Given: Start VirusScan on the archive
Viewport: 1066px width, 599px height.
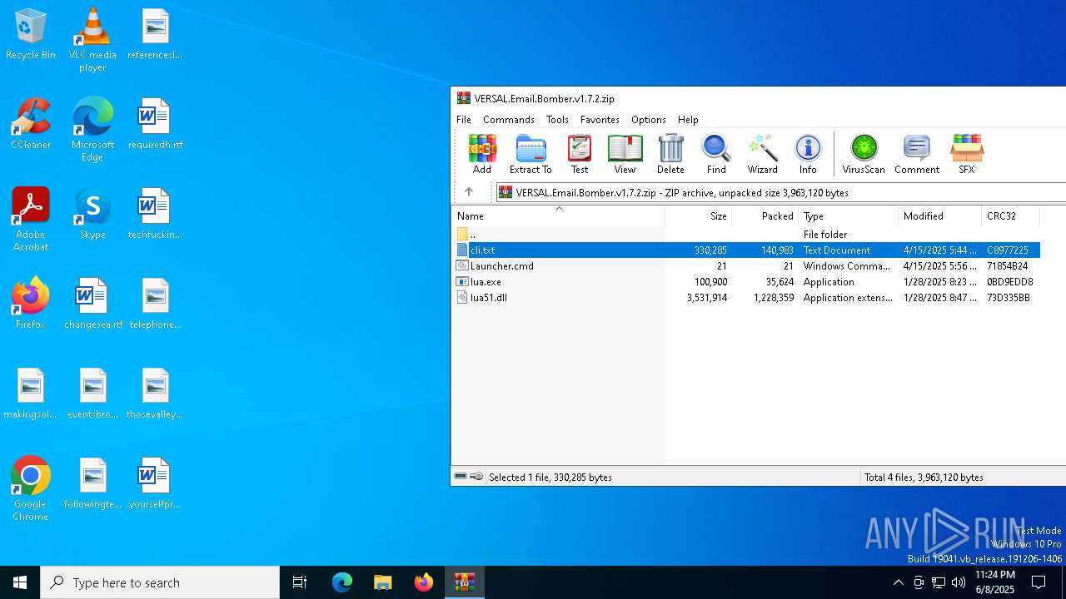Looking at the screenshot, I should (864, 154).
